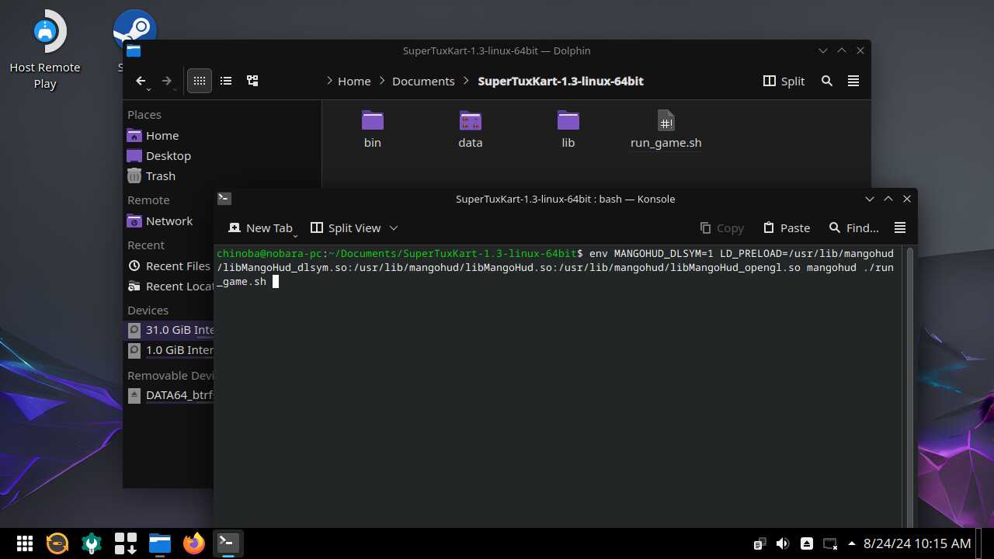Screen dimensions: 994x559
Task: Open Find in Konsole toolbar
Action: tap(853, 227)
